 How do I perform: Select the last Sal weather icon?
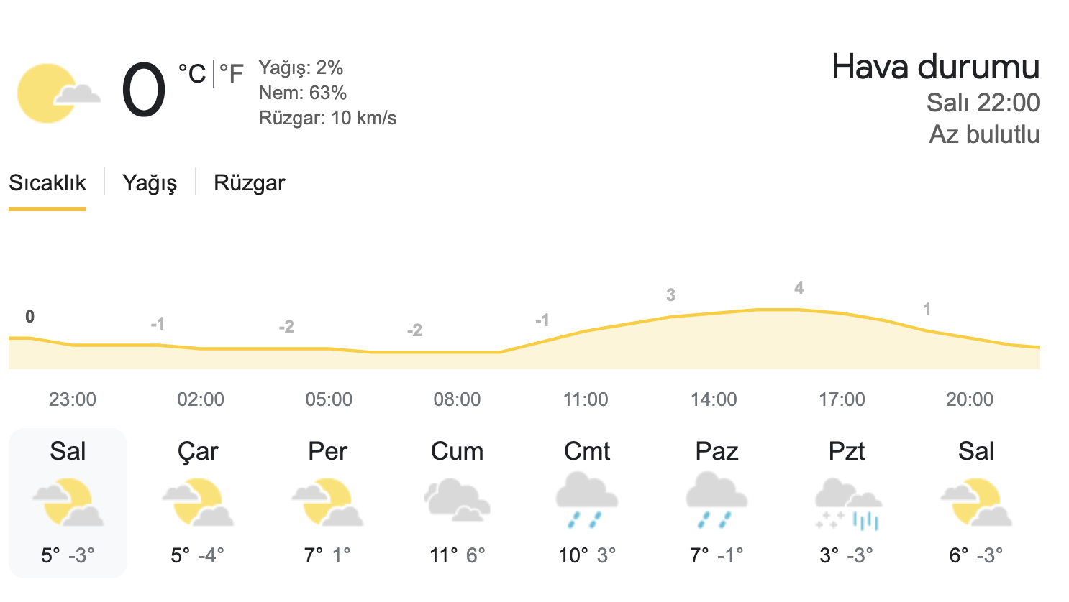point(976,502)
